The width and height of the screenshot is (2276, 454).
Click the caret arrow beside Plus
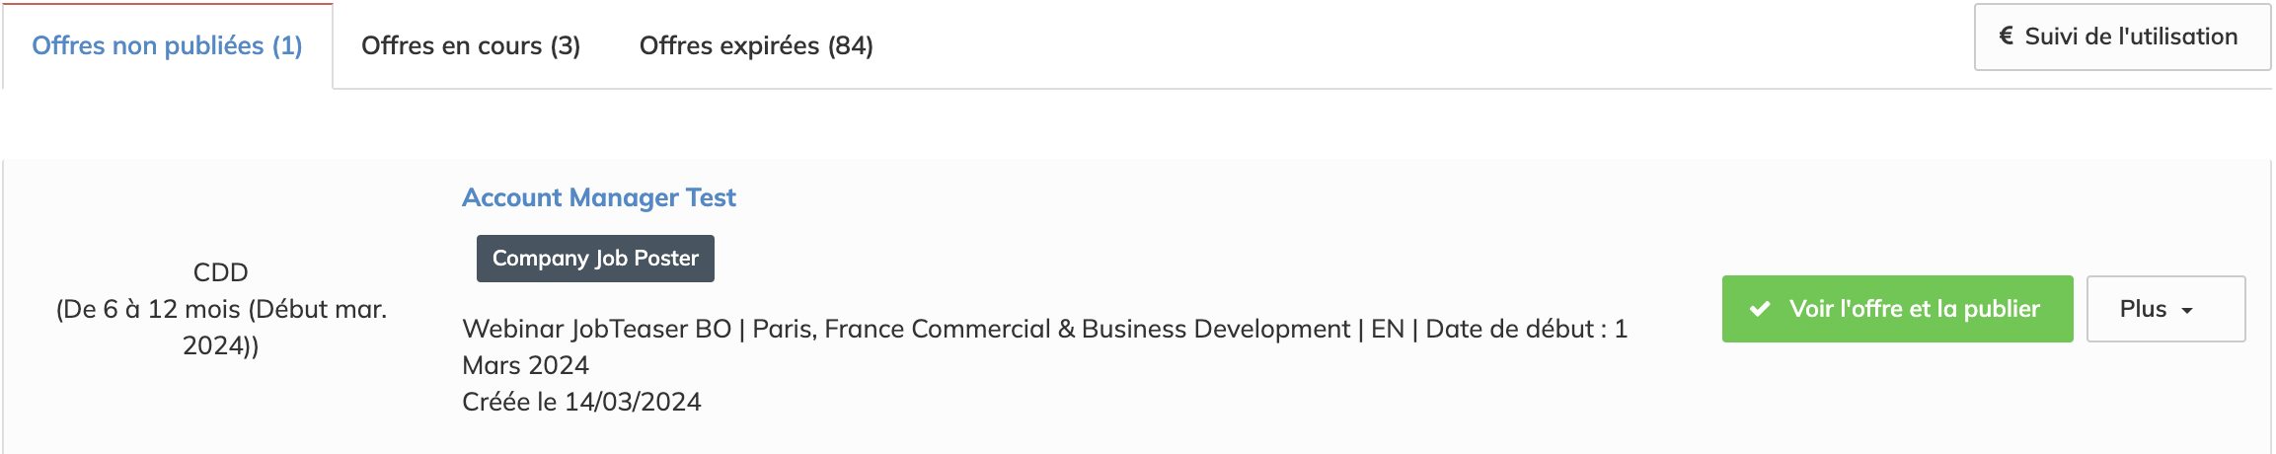[2187, 311]
